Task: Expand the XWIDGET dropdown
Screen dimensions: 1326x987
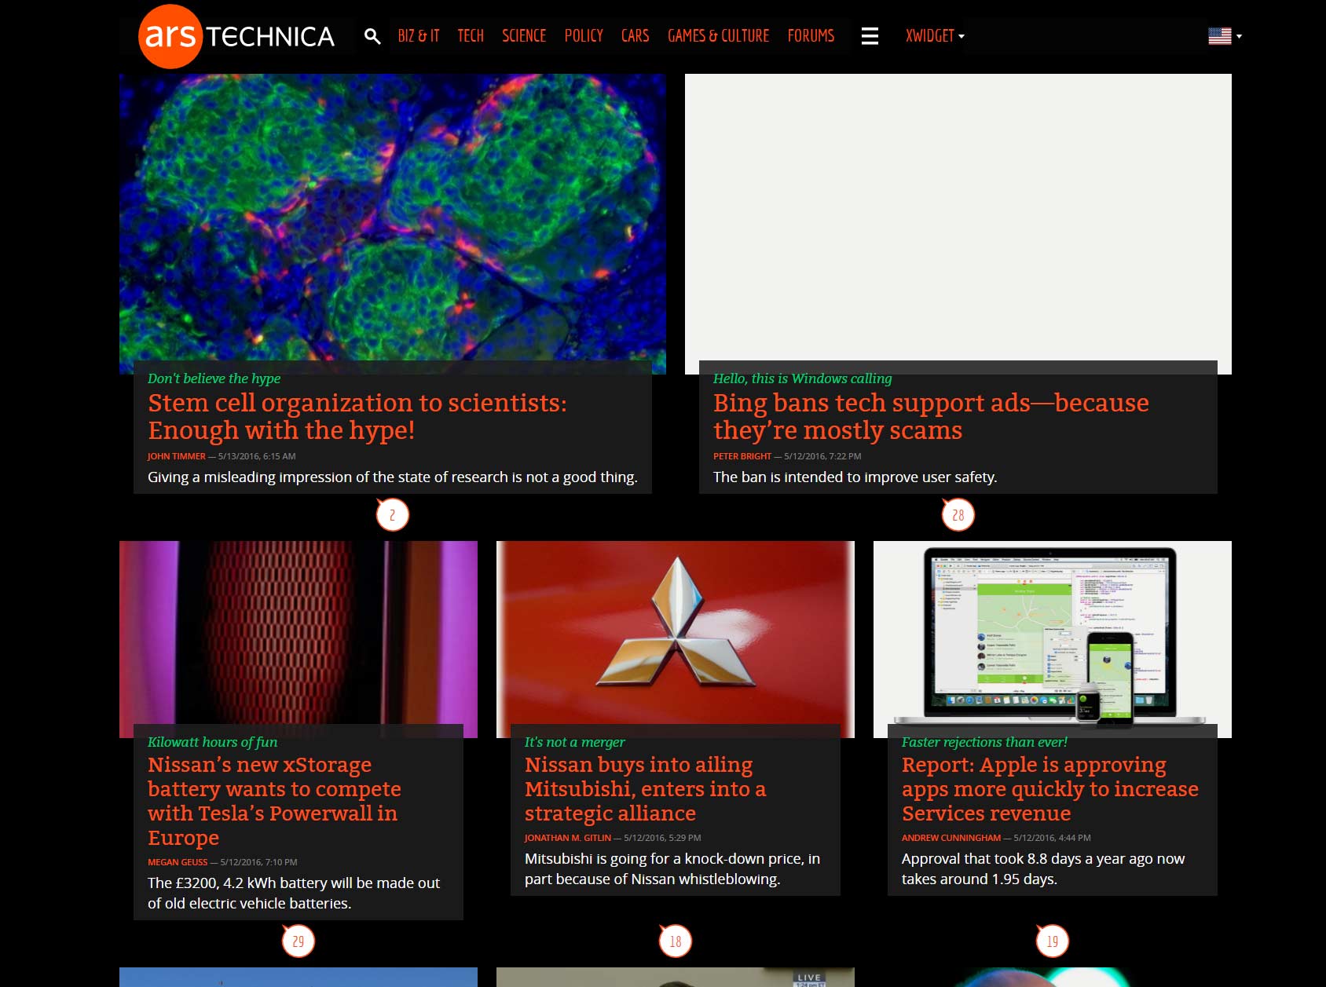Action: point(930,35)
